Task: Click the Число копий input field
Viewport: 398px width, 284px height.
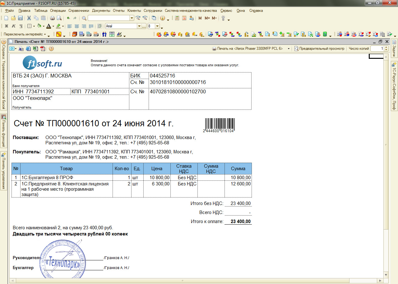Action: point(377,49)
